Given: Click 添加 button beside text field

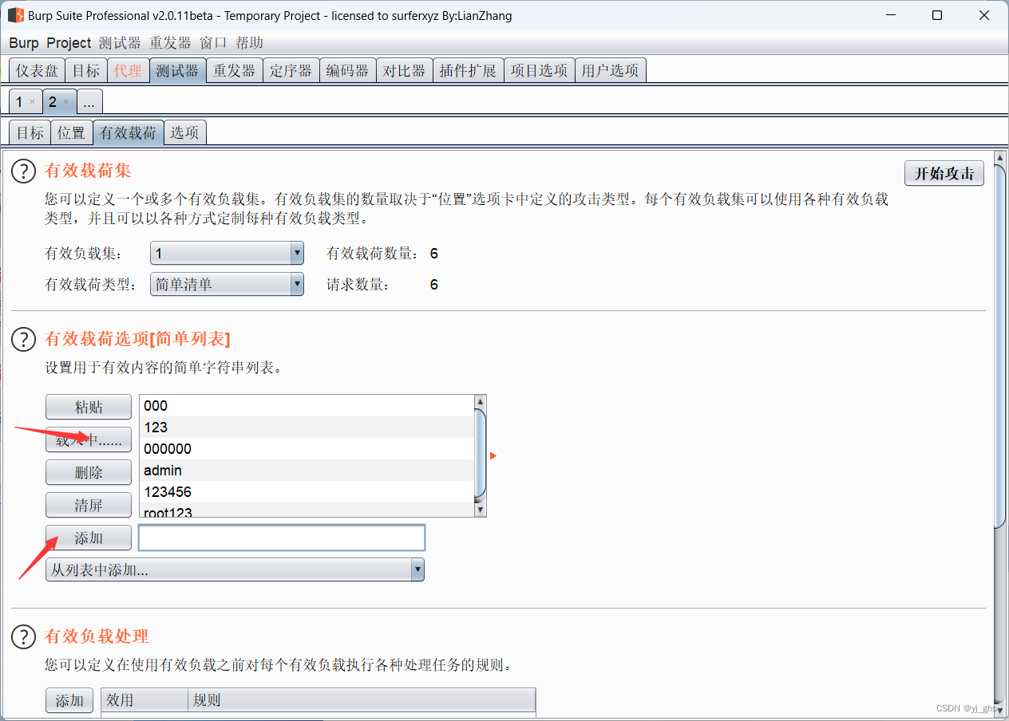Looking at the screenshot, I should [89, 538].
